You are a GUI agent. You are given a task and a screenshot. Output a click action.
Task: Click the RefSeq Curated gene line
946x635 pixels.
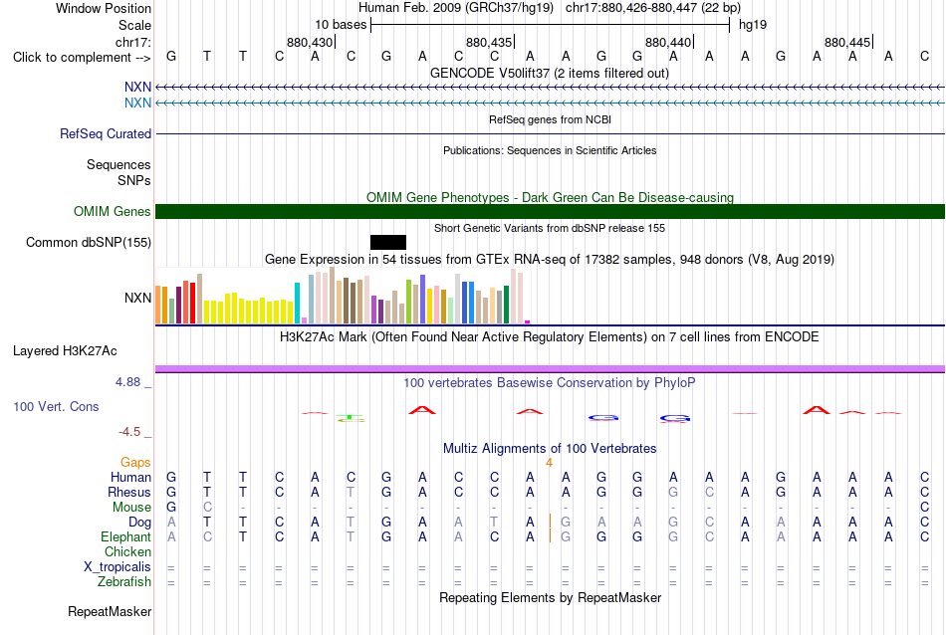[551, 134]
